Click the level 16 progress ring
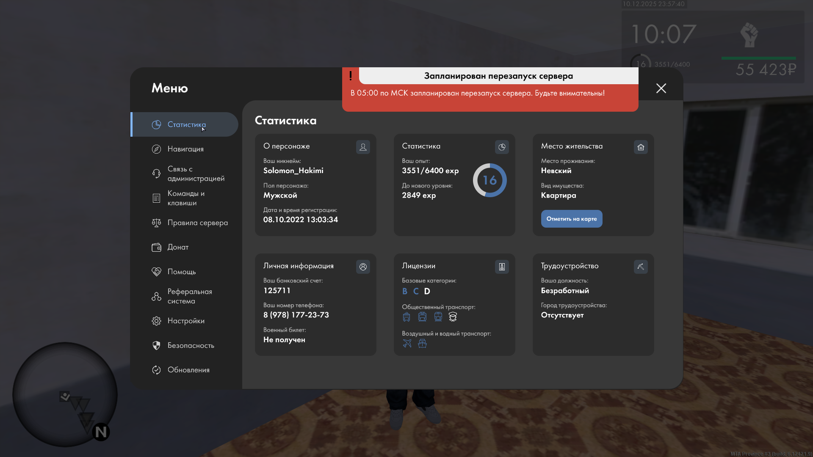 point(489,180)
